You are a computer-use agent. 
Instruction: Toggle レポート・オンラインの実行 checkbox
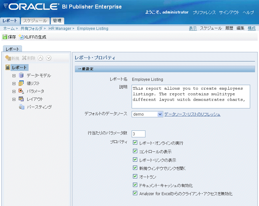[135, 143]
